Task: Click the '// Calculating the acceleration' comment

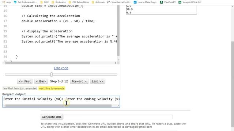Action: 51,16
